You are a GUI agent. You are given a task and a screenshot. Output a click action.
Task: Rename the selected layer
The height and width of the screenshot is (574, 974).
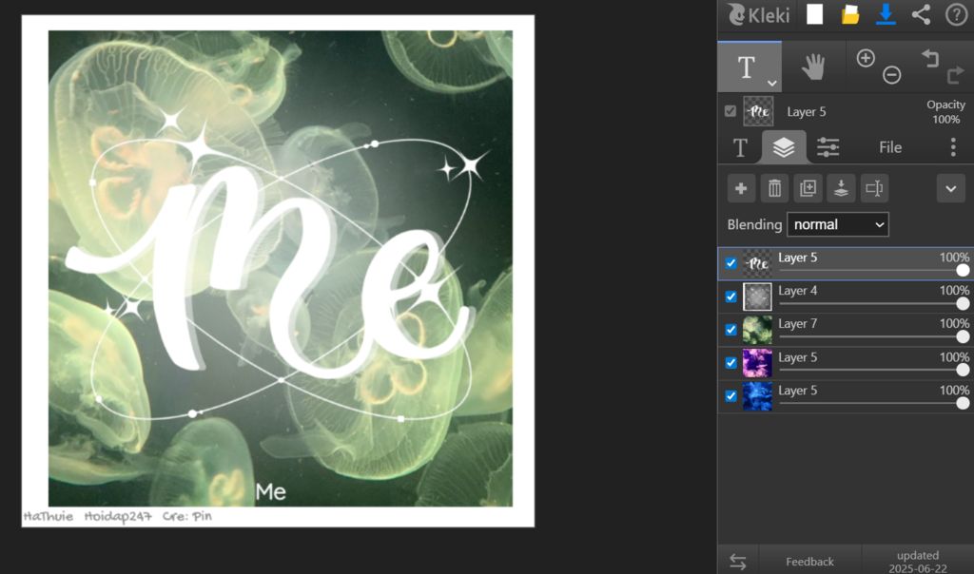point(875,189)
